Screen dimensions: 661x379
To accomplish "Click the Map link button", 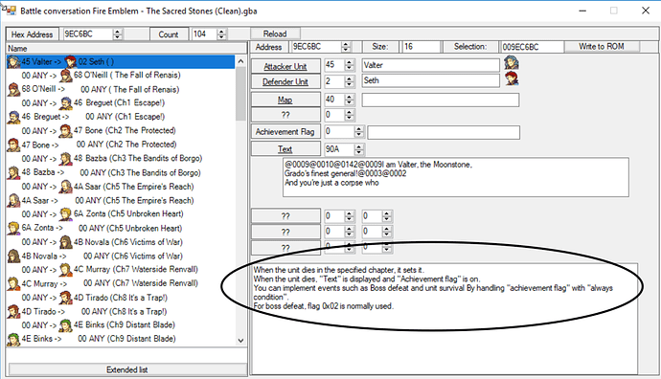I will click(285, 100).
